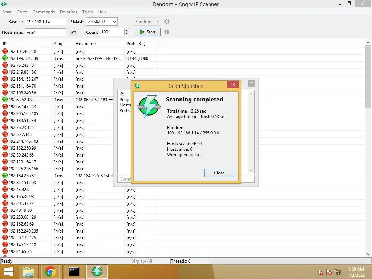Select row IP 192.201.37.22
Image resolution: width=372 pixels, height=279 pixels.
click(21, 203)
